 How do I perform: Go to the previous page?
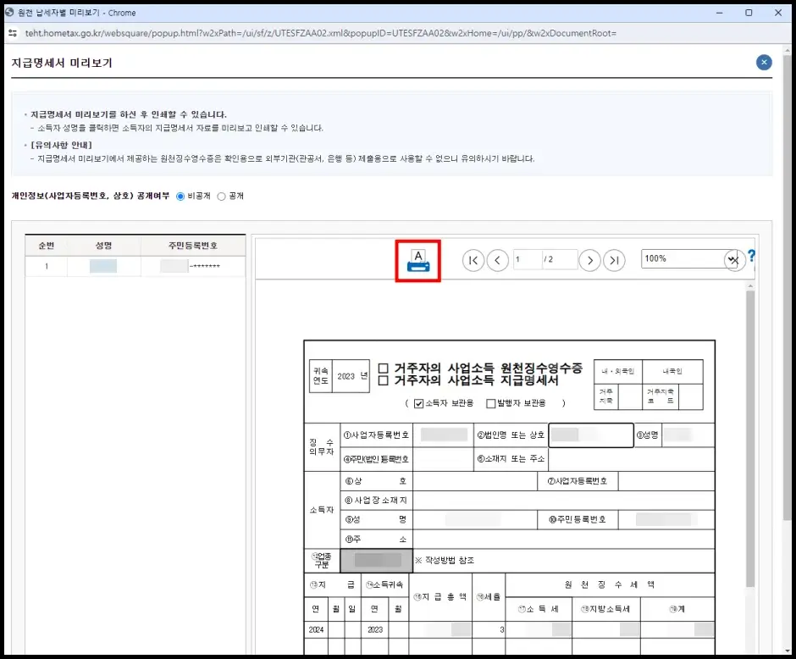(498, 260)
